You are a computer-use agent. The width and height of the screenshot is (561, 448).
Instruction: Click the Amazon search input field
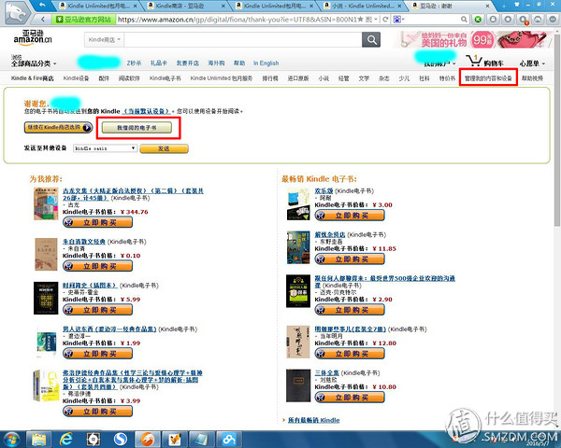pos(243,39)
